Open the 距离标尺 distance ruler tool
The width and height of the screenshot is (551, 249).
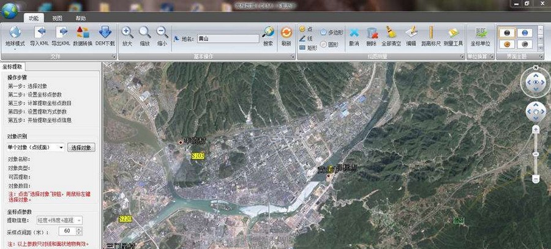click(x=432, y=33)
